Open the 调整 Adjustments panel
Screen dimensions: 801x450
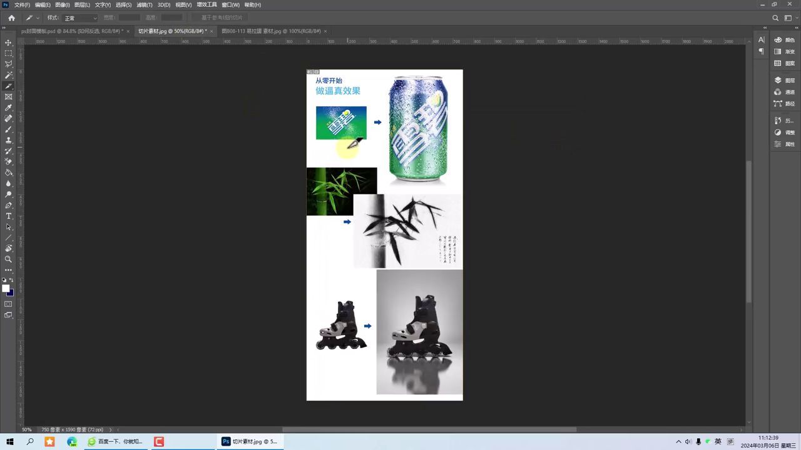click(784, 132)
